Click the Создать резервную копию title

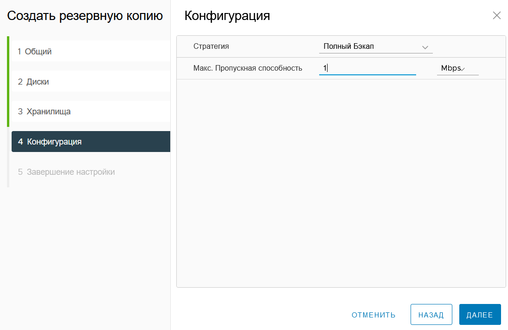85,16
